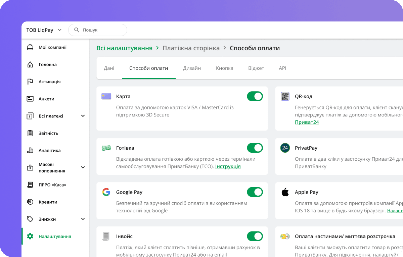
Task: Expand the Всі платежі submenu chevron
Action: click(x=83, y=116)
